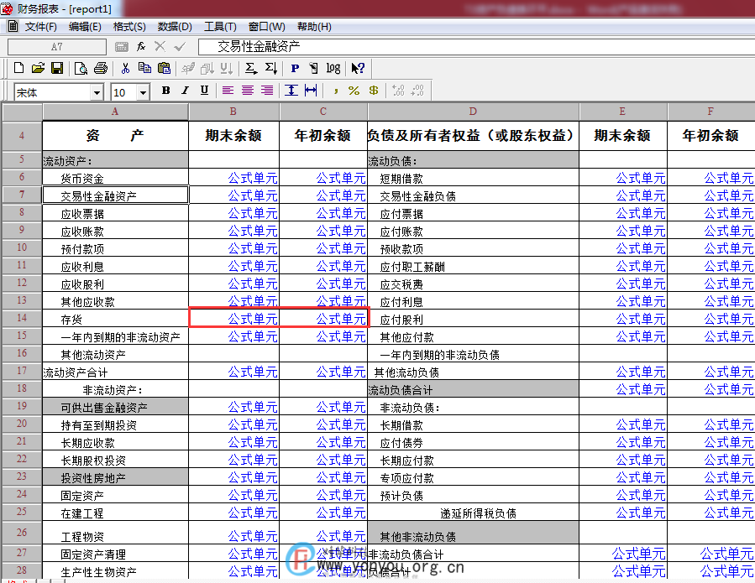
Task: Click 年初余额 formula cell for 存货 row
Action: click(323, 319)
